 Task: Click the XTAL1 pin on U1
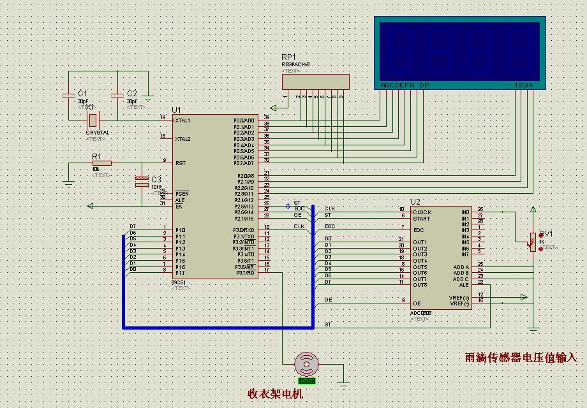[182, 120]
